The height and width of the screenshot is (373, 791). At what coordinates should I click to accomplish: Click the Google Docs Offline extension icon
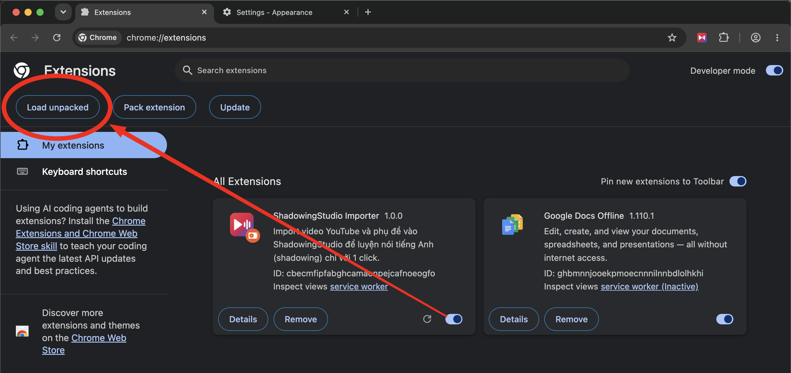coord(512,224)
